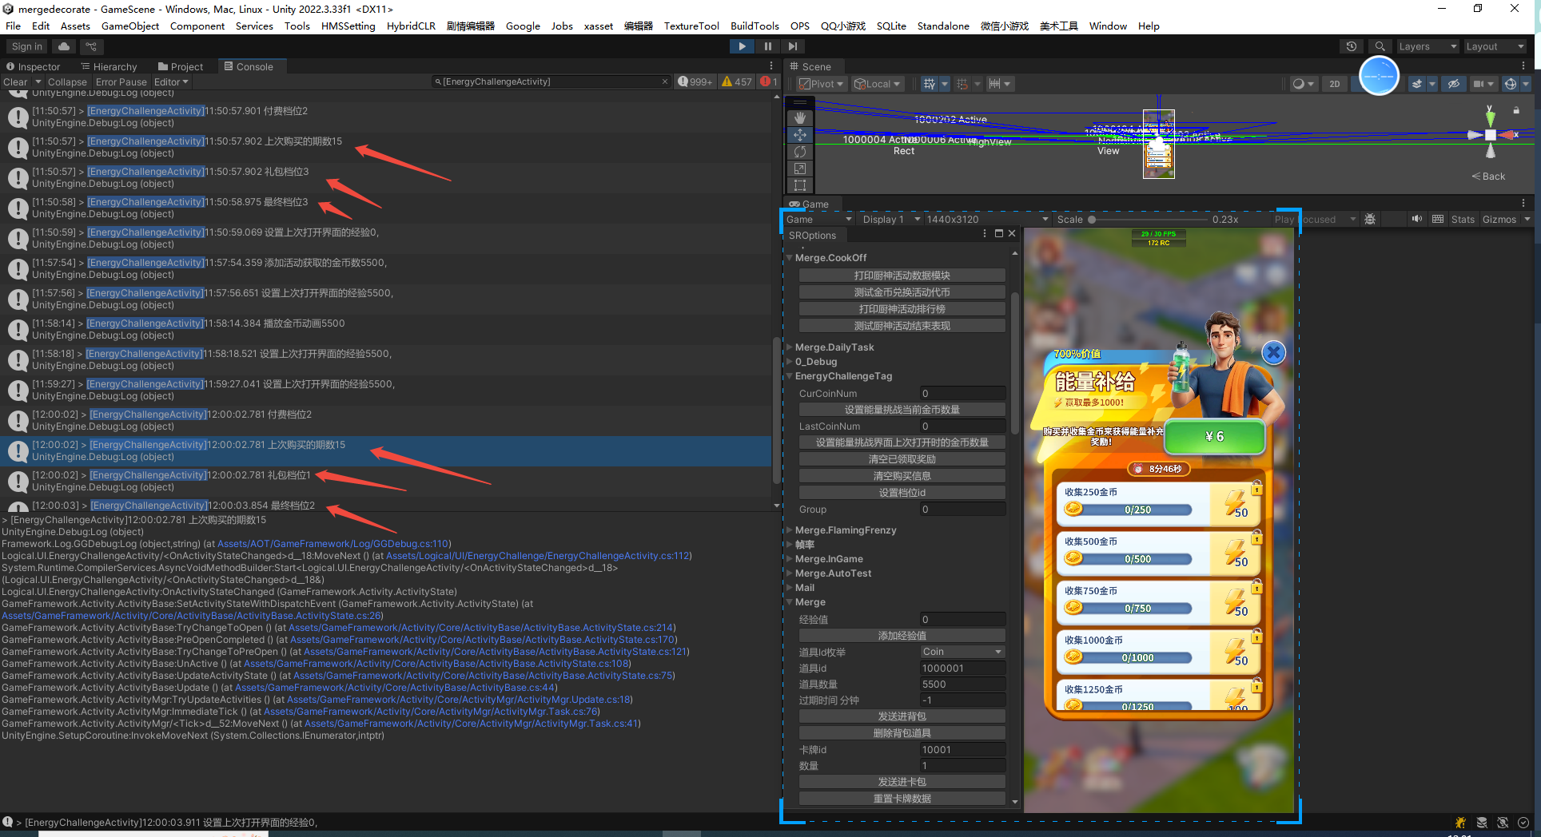
Task: Open the Undo History icon
Action: coord(1352,46)
